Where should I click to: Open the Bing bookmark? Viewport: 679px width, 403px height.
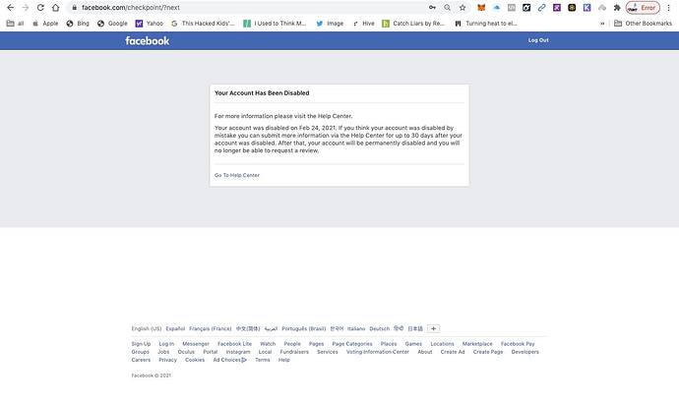pyautogui.click(x=78, y=24)
